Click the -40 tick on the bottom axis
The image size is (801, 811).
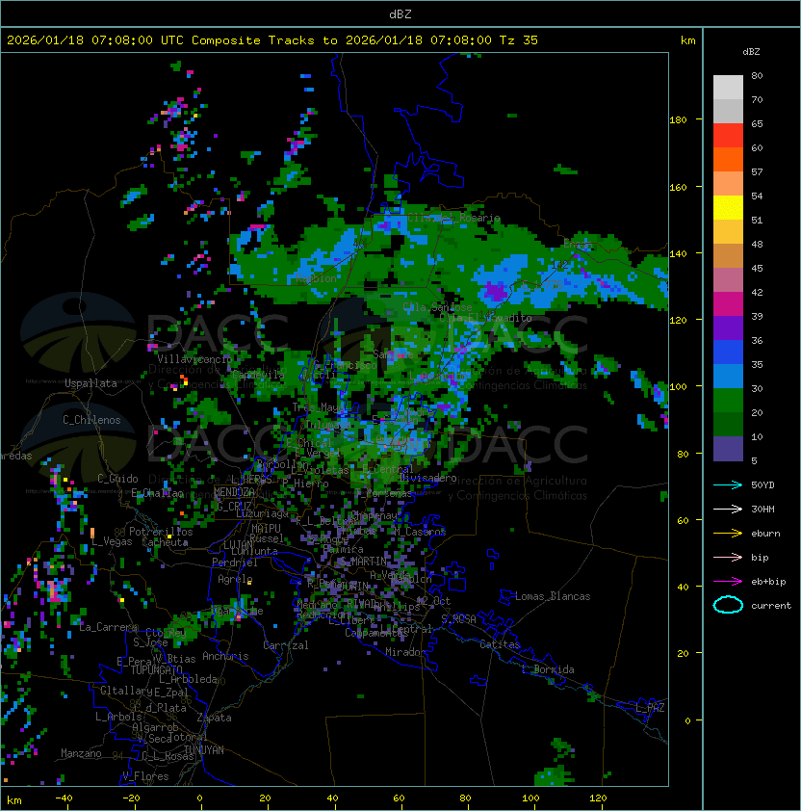(64, 798)
